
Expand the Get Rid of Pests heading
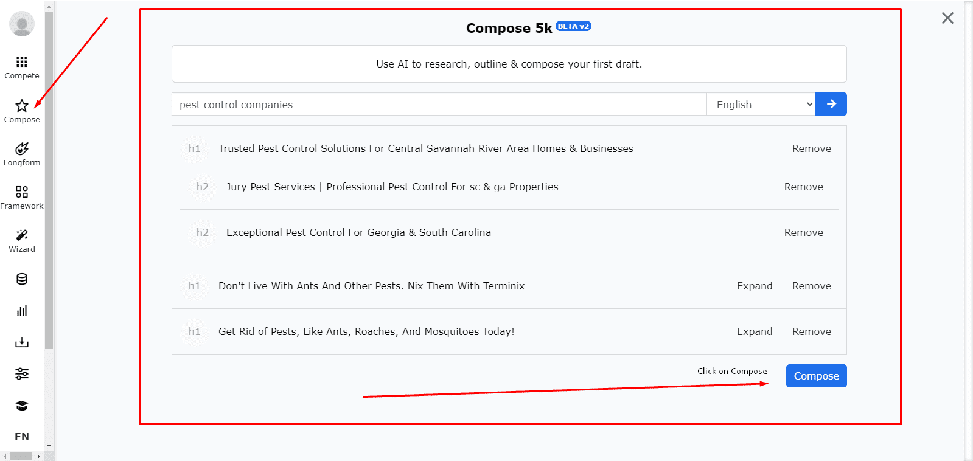point(755,331)
